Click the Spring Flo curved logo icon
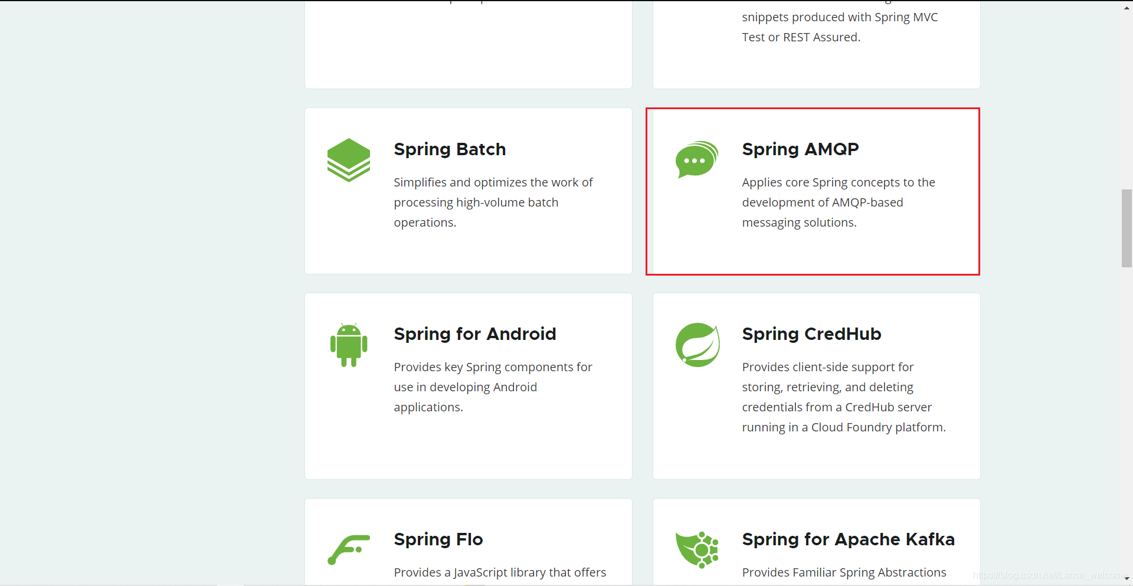Screen dimensions: 1133x586 349,549
